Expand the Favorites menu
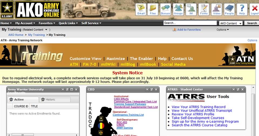Screen dimensions: 259x136 pos(47,23)
